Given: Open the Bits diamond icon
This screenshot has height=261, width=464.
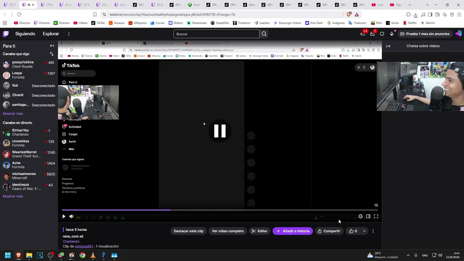Looking at the screenshot, I should (x=391, y=34).
